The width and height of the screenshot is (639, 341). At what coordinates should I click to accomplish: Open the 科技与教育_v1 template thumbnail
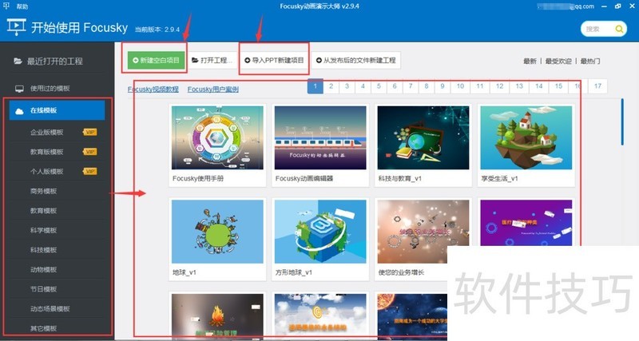click(x=423, y=137)
